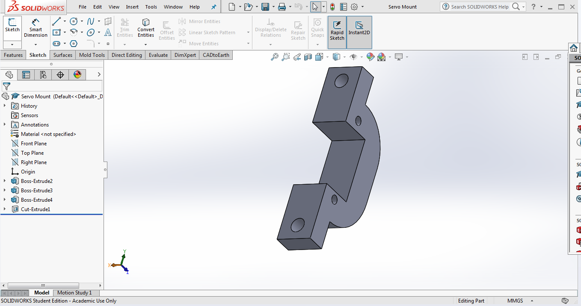Open SOLIDWORKS Resources home icon in task pane
Image resolution: width=581 pixels, height=306 pixels.
tap(574, 47)
